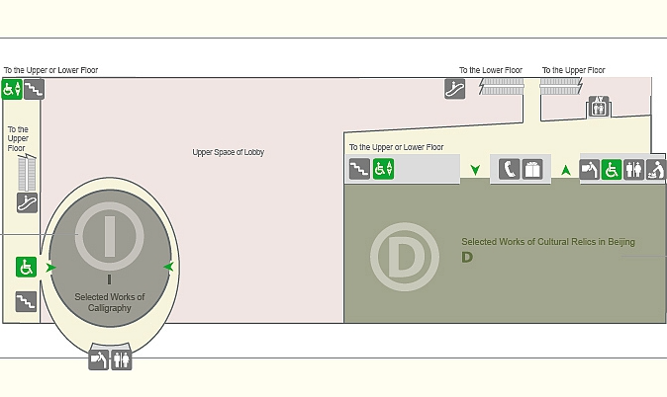
Task: Click the escalator icon in the left corridor
Action: coord(28,202)
